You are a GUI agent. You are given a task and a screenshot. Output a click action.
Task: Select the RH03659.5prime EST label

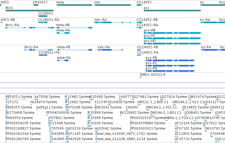click(19, 118)
